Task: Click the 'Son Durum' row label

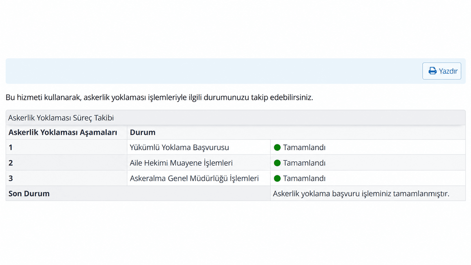Action: [29, 193]
